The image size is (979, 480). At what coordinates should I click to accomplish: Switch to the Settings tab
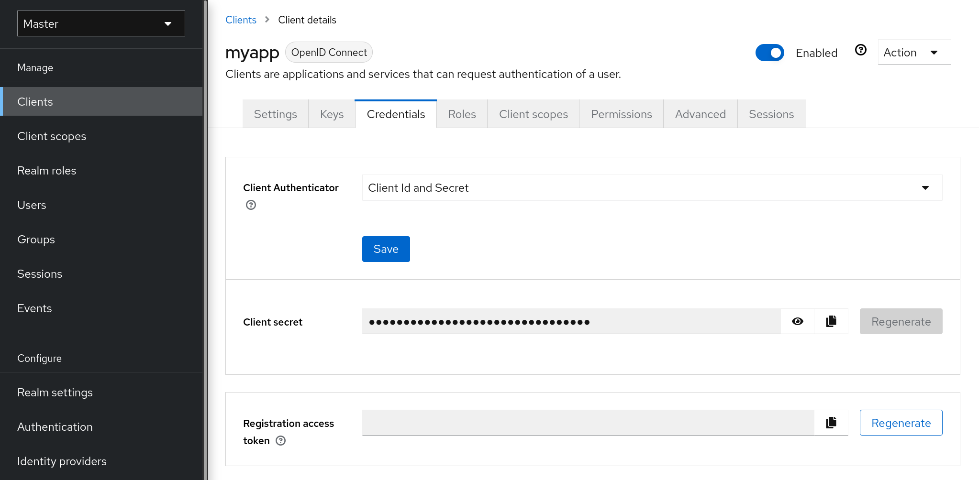[275, 114]
